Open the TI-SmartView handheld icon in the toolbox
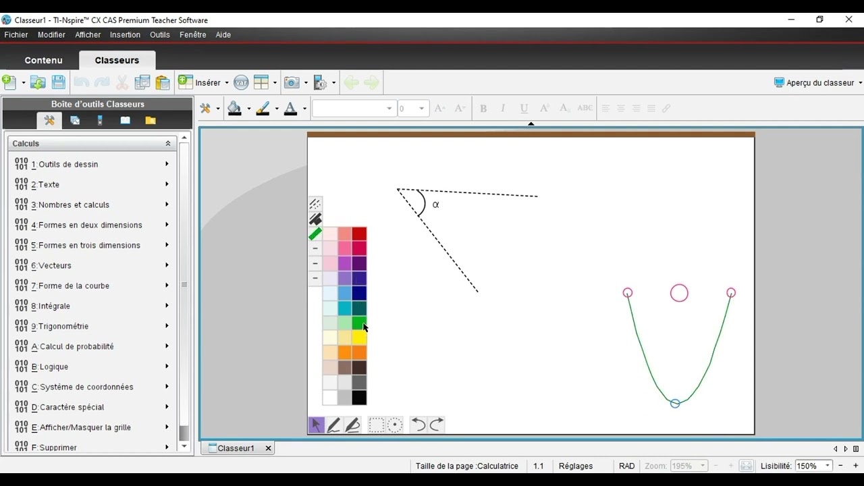The image size is (864, 486). click(100, 120)
